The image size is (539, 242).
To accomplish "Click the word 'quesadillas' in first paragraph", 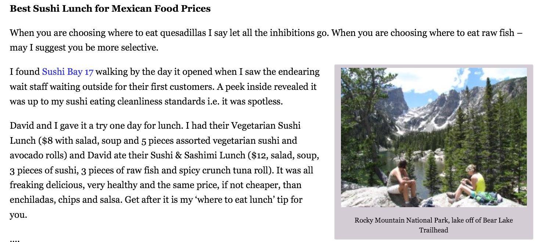I will [183, 33].
